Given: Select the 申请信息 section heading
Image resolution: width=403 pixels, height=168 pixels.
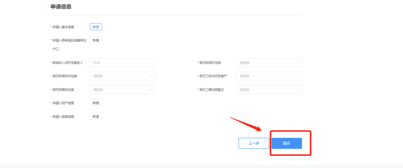Looking at the screenshot, I should pyautogui.click(x=61, y=7).
